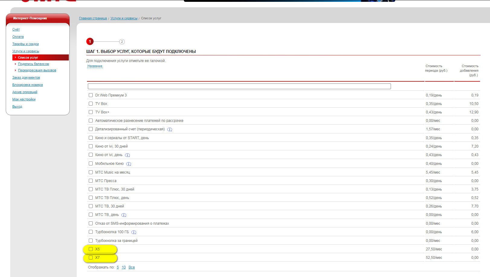
Task: Click step 1 red circle indicator
Action: click(90, 41)
